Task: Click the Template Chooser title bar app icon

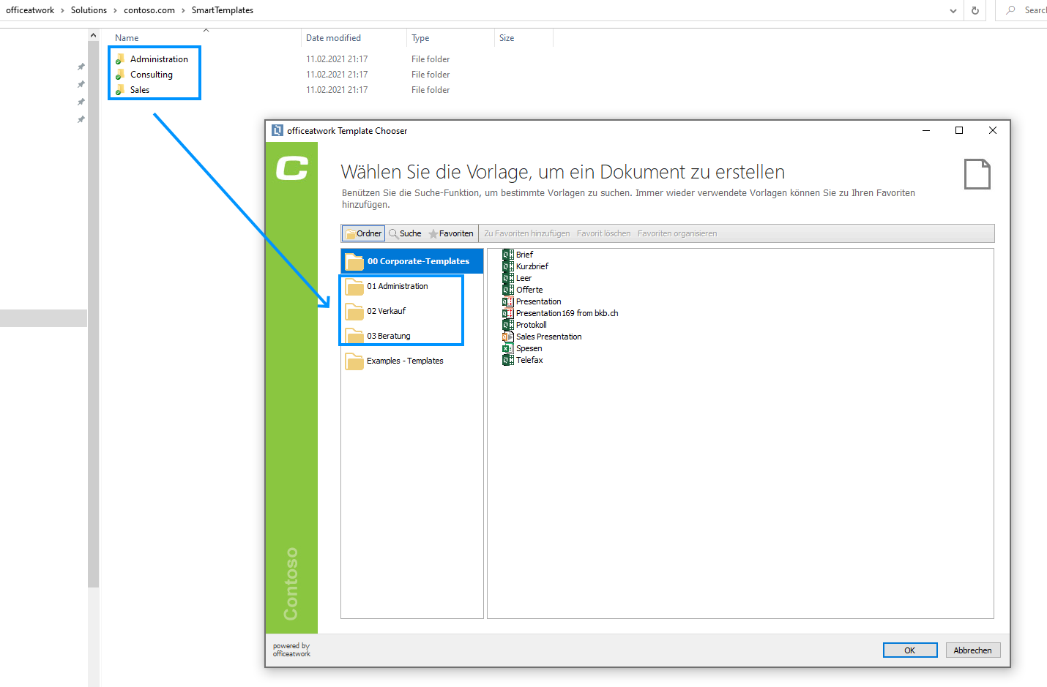Action: coord(277,131)
